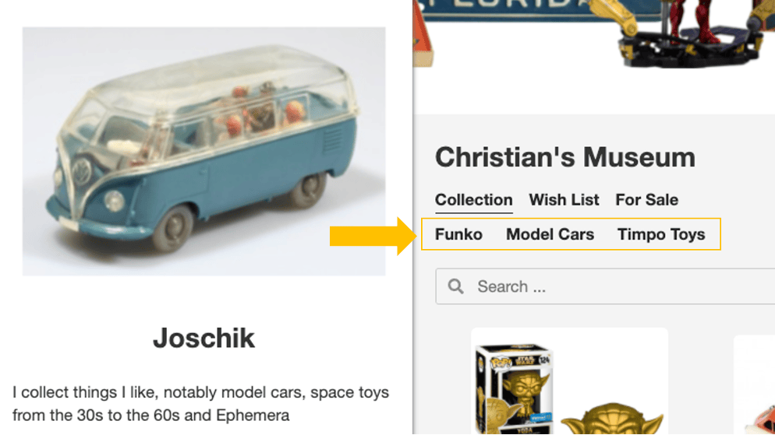The image size is (775, 435).
Task: Click the gold Yoda head figure
Action: click(x=612, y=419)
